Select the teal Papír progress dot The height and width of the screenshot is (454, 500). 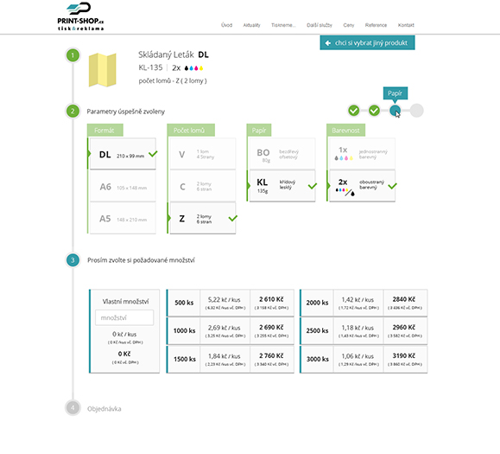click(x=396, y=111)
